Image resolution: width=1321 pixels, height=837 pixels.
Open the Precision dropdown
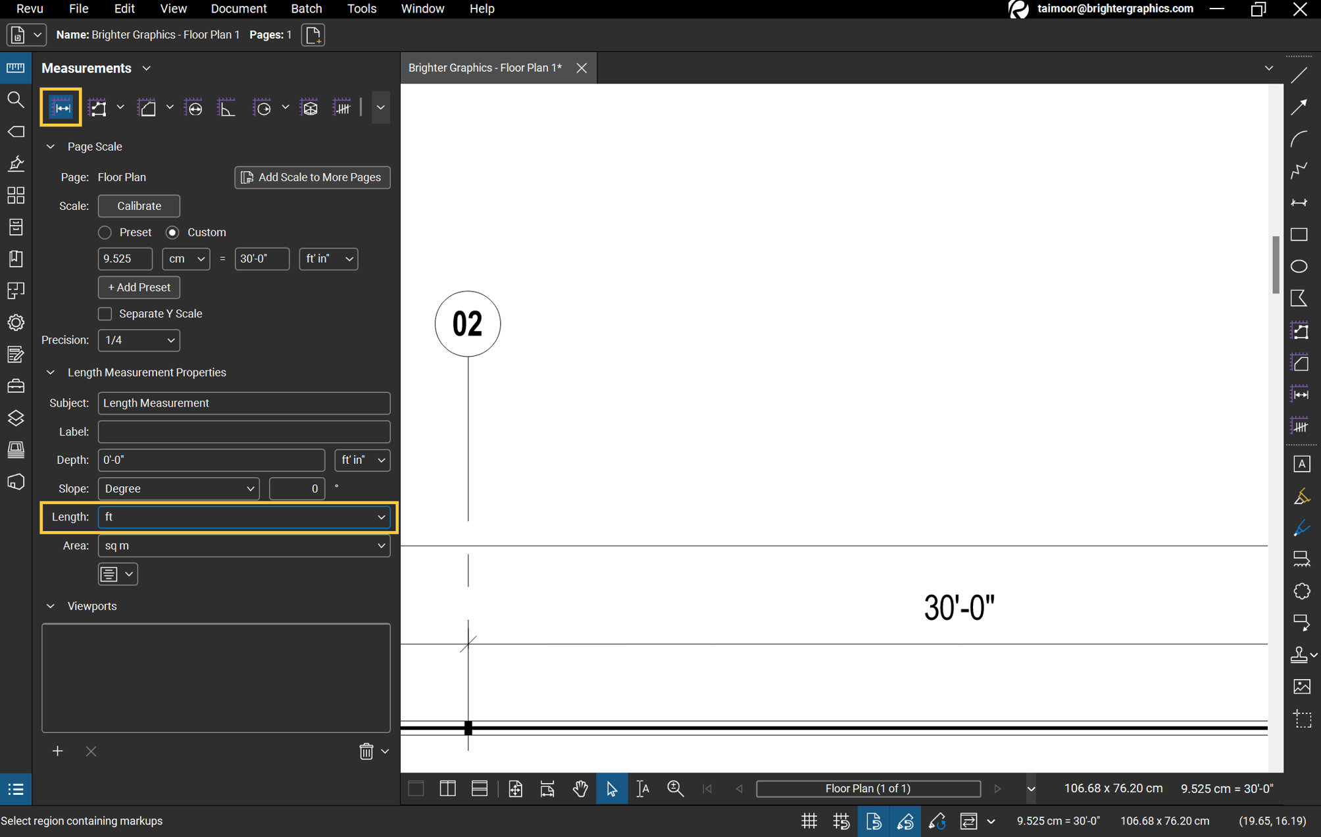(x=138, y=340)
